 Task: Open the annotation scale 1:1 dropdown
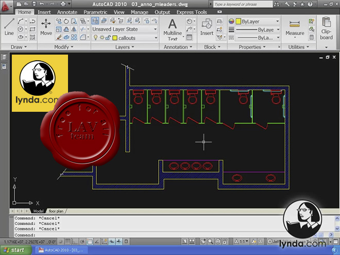point(242,241)
